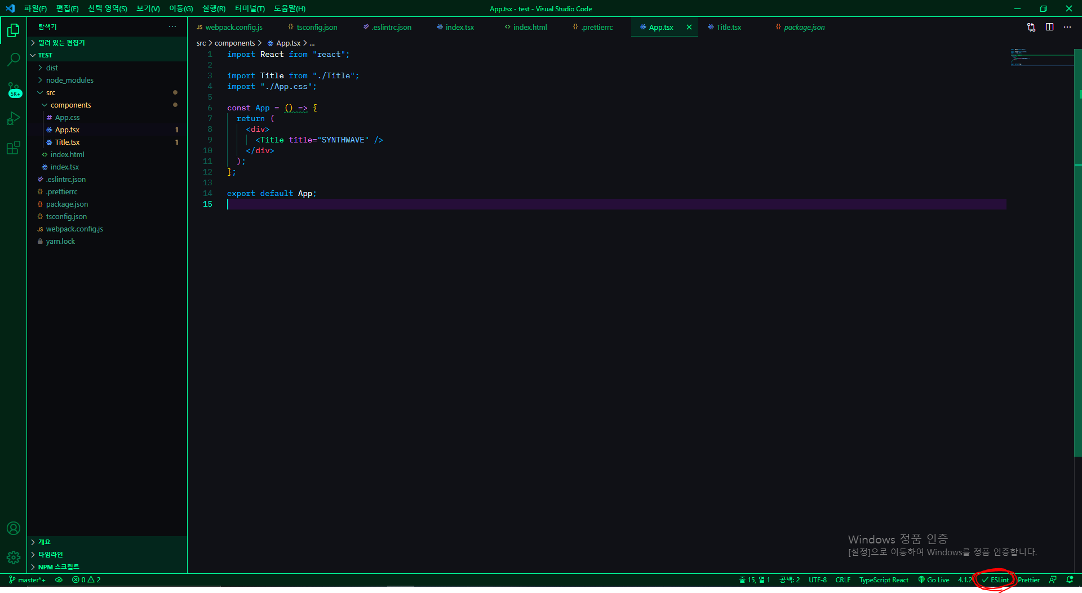Switch to the package.json tab
The width and height of the screenshot is (1082, 593).
click(804, 27)
